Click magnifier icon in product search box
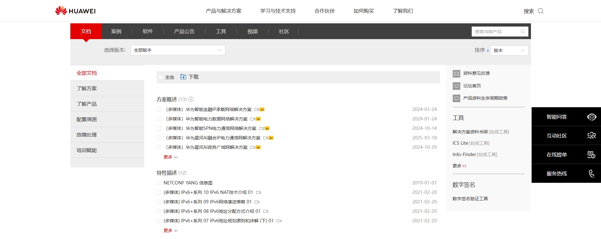 pyautogui.click(x=523, y=32)
